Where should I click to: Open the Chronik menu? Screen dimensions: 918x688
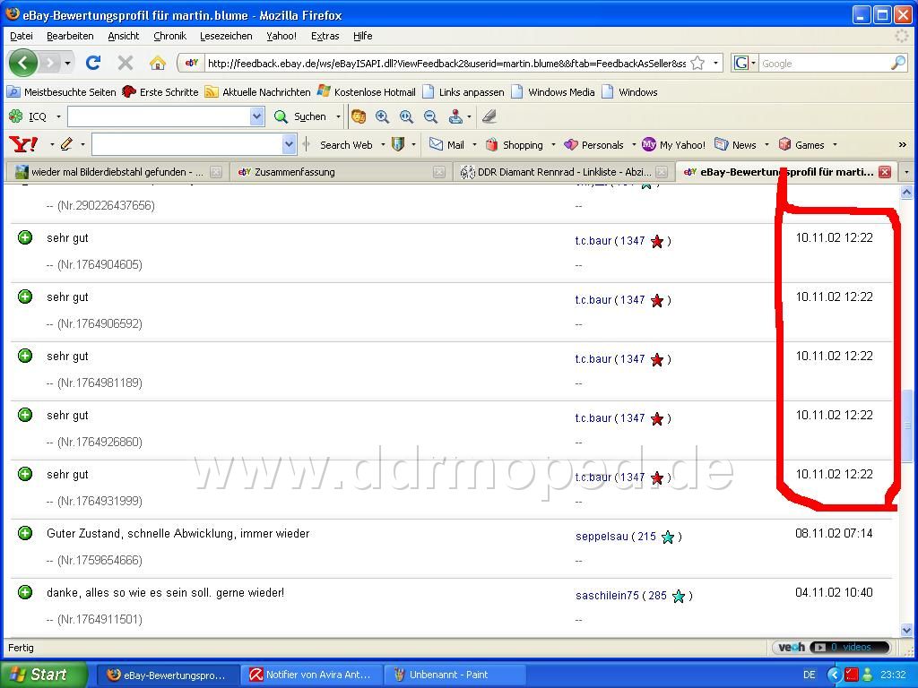169,36
